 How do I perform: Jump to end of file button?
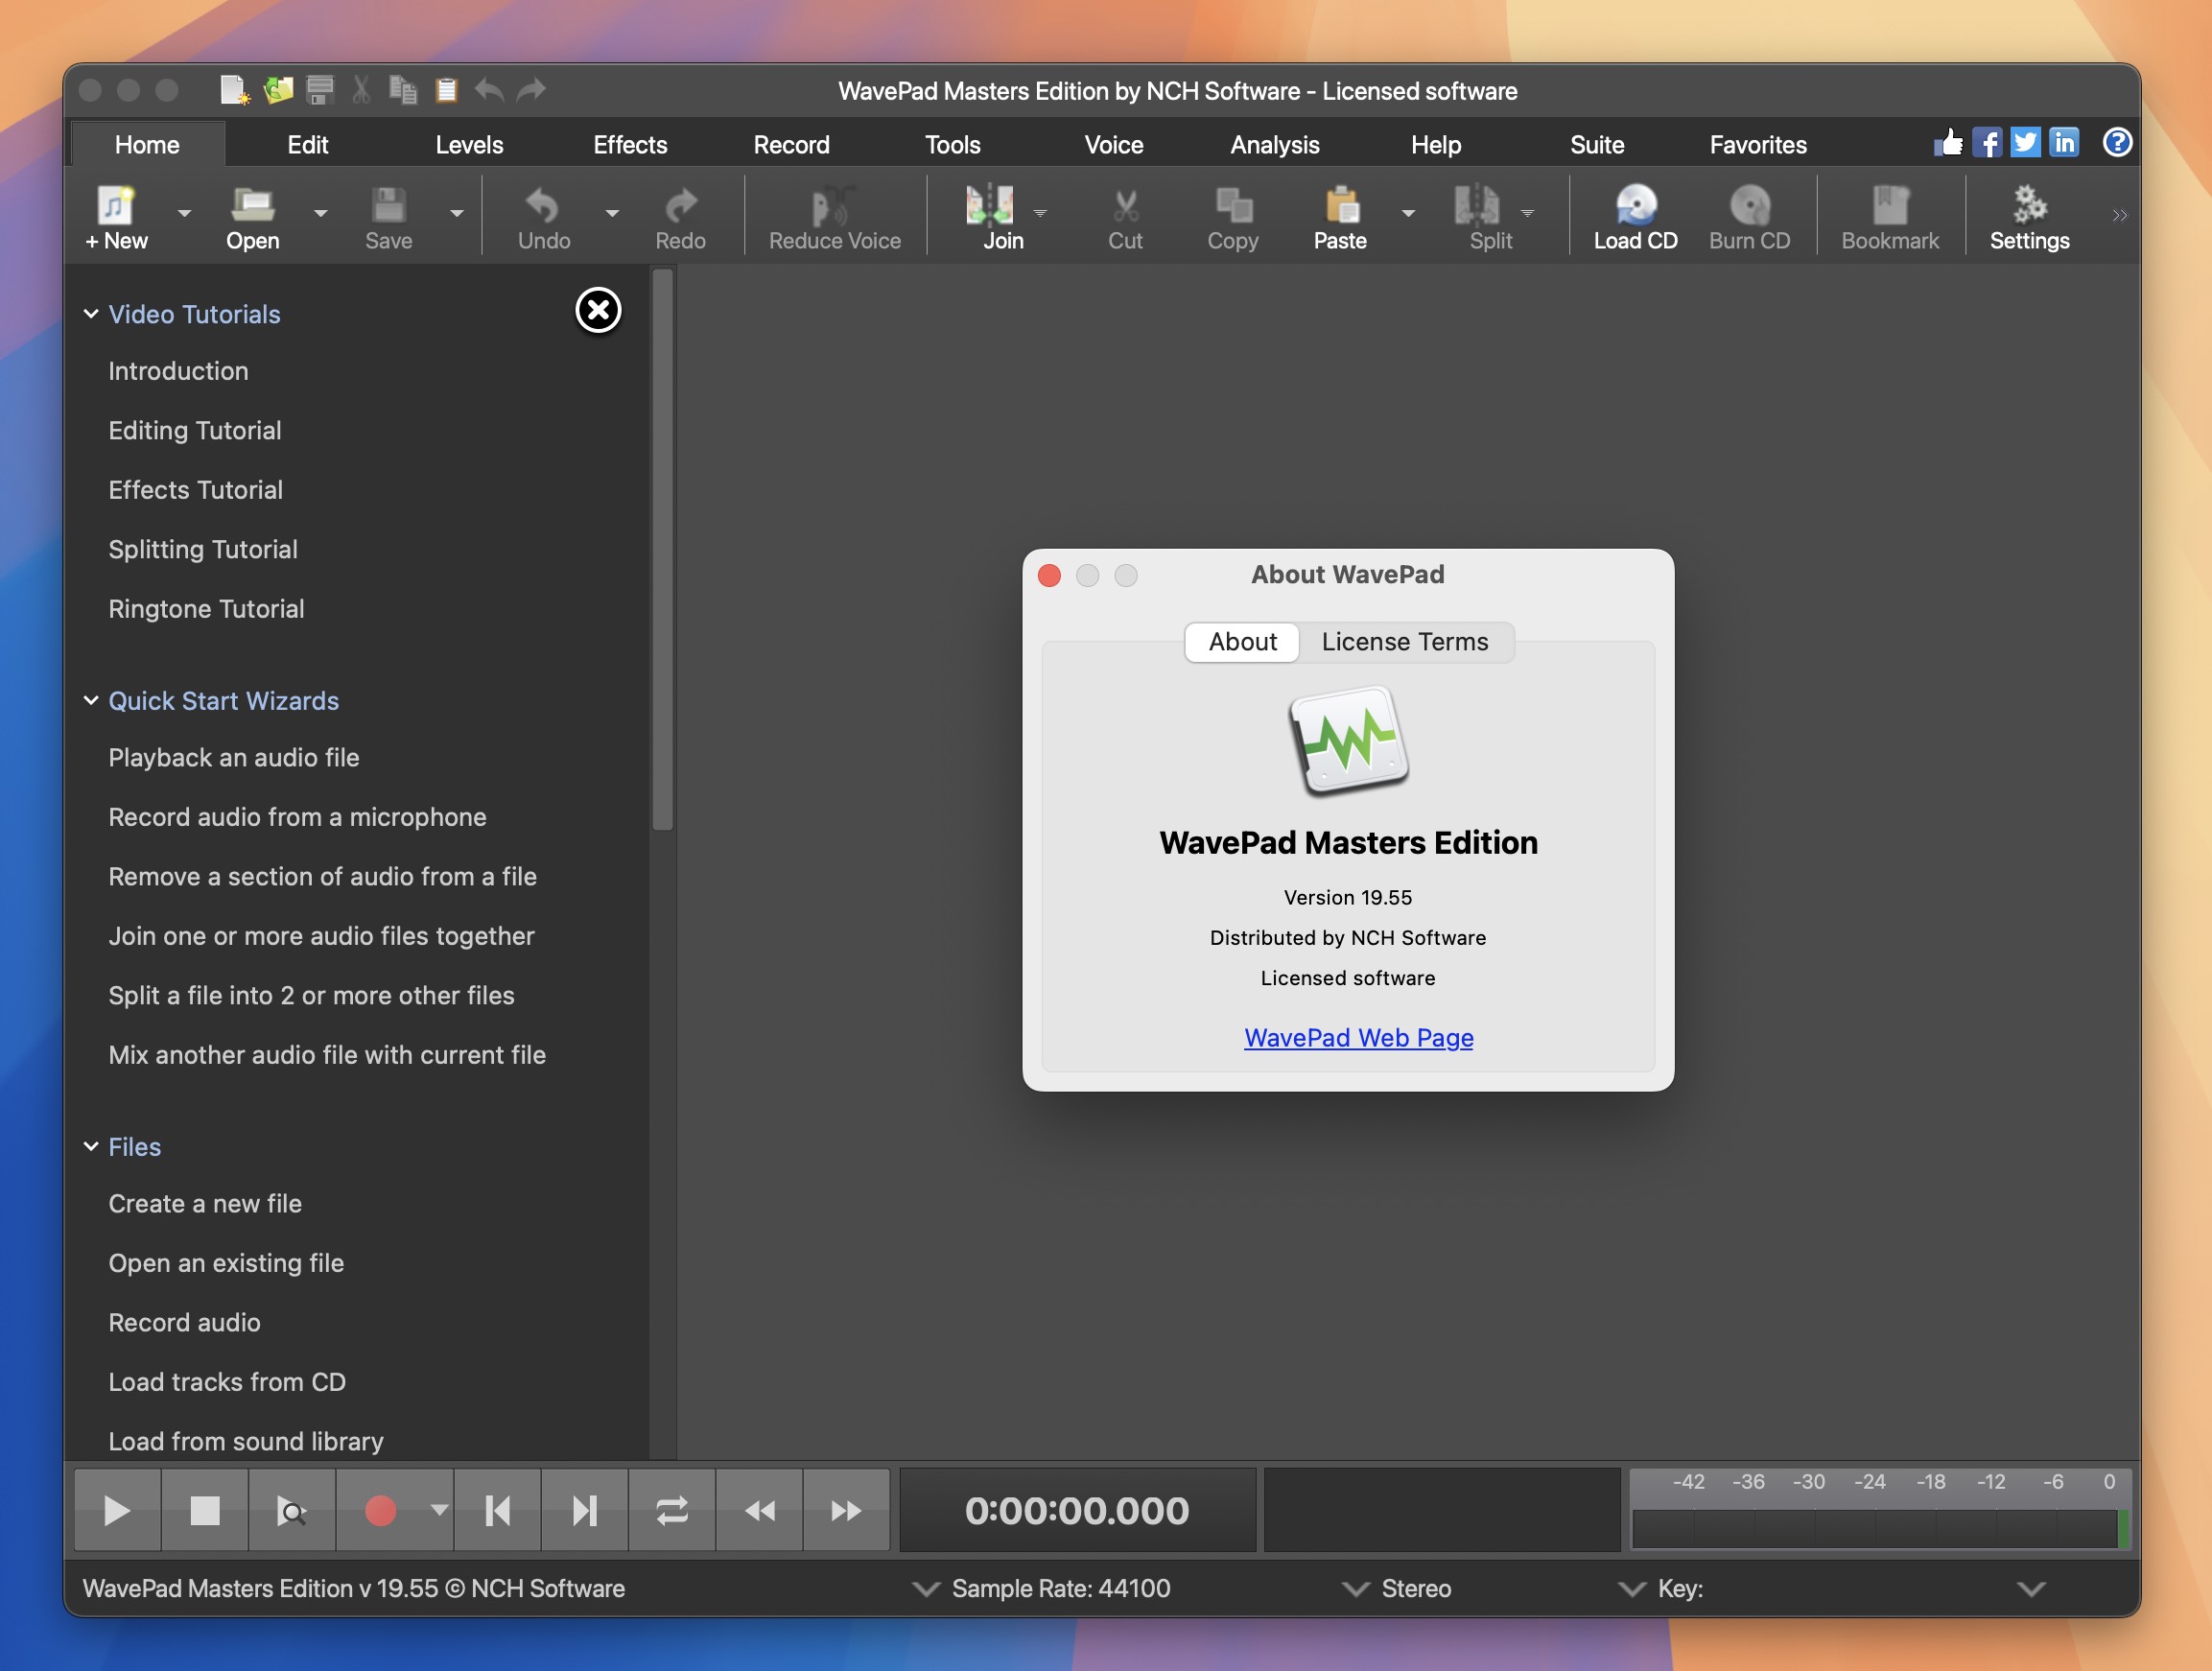(x=585, y=1510)
